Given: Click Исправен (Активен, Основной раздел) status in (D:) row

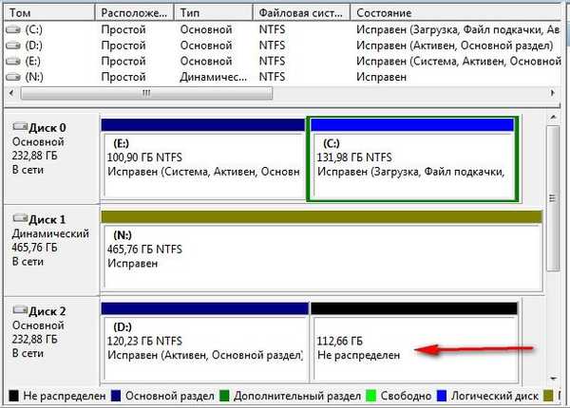Looking at the screenshot, I should [x=454, y=46].
